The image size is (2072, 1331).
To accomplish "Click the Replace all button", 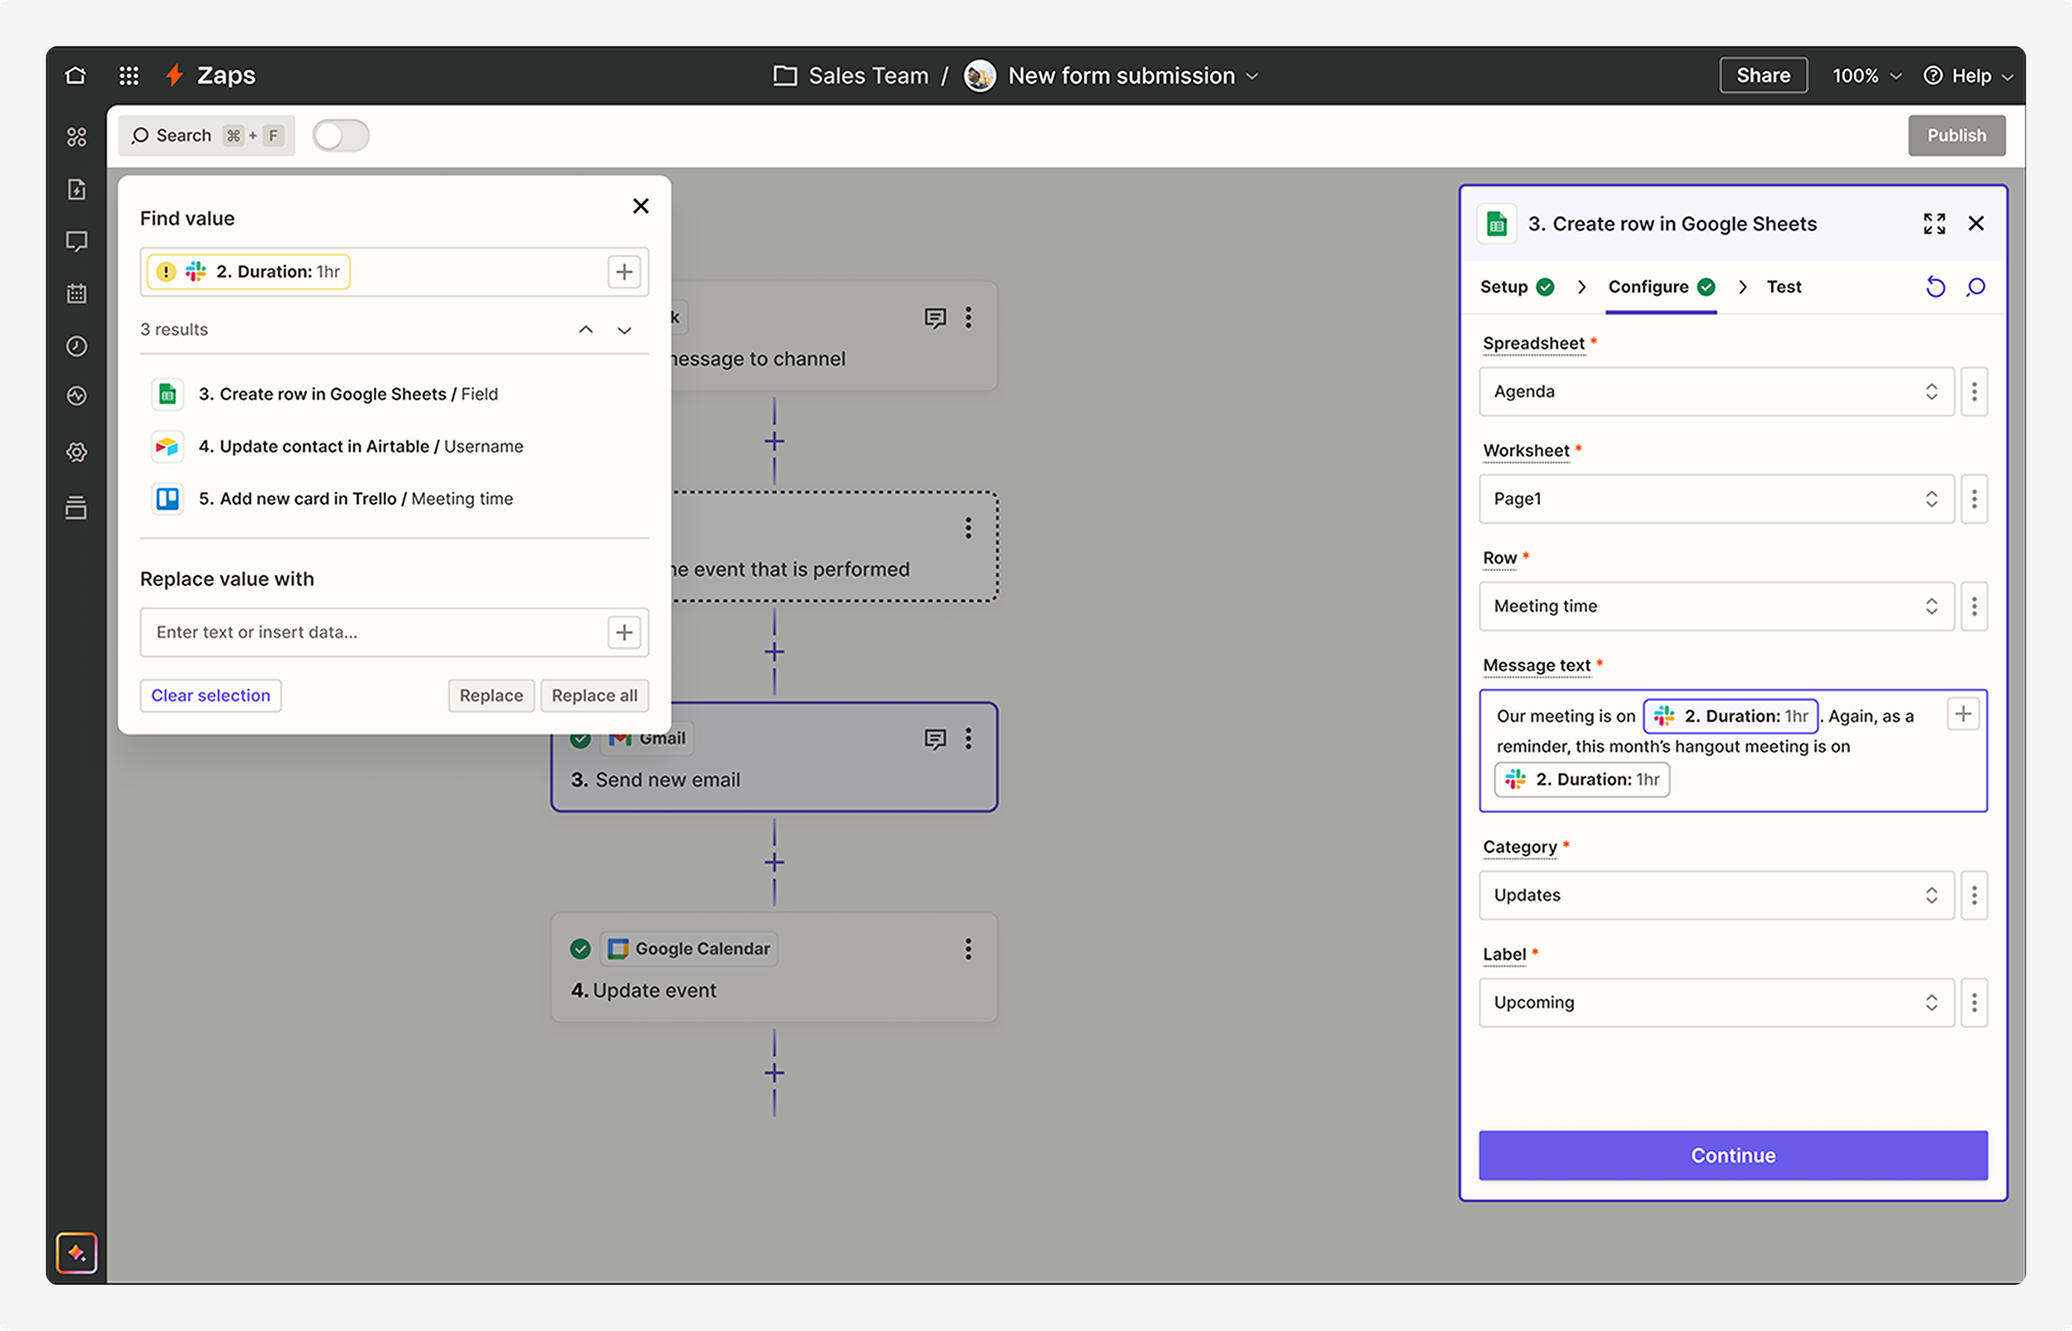I will click(594, 696).
